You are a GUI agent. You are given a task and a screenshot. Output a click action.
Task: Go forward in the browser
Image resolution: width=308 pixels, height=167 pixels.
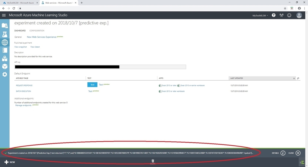click(x=9, y=8)
